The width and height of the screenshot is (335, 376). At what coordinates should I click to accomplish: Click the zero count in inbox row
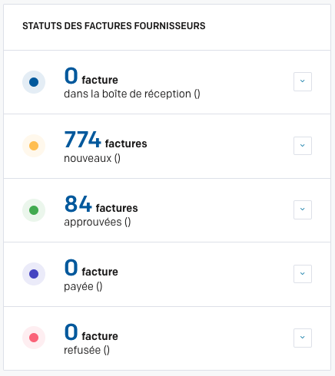(x=71, y=76)
